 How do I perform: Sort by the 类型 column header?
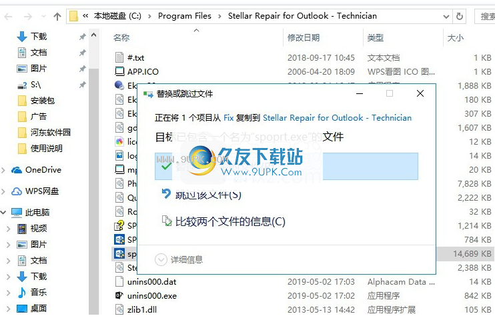[376, 38]
